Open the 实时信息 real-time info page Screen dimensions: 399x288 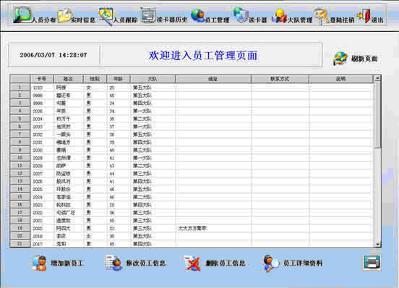(x=77, y=16)
